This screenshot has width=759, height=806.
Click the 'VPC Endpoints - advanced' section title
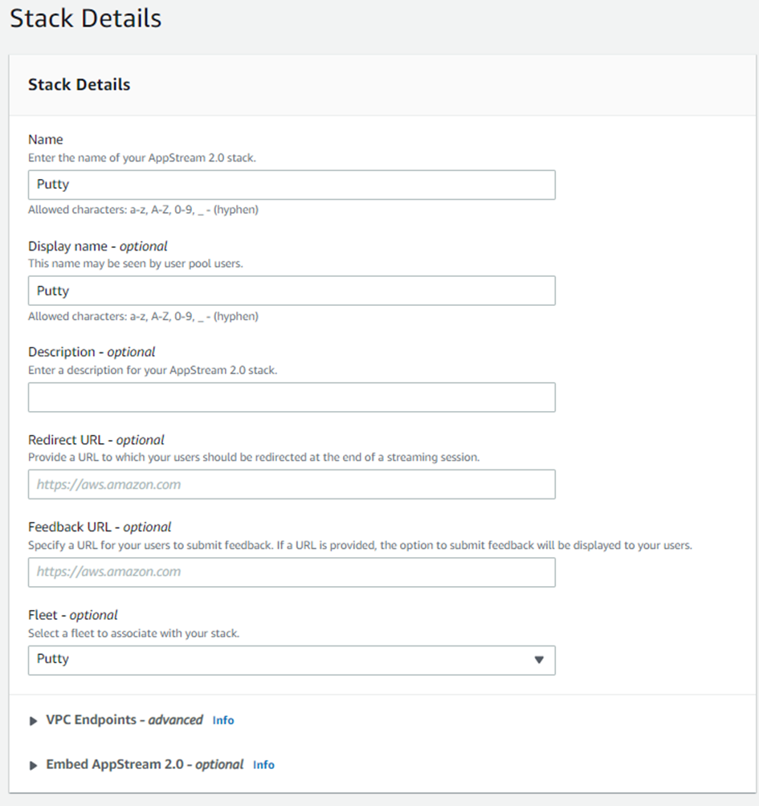tap(124, 720)
